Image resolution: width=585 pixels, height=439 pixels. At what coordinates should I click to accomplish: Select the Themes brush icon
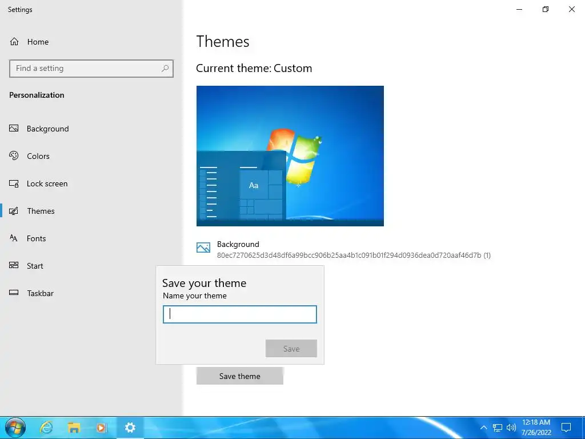(14, 211)
